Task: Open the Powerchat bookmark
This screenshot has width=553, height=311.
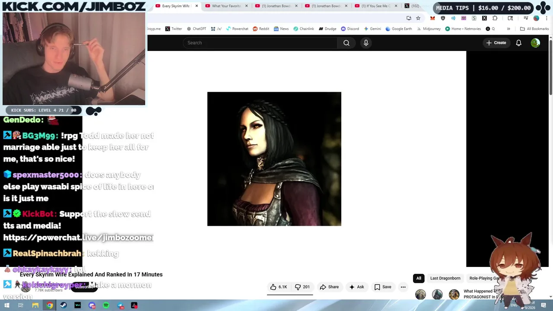Action: click(237, 29)
